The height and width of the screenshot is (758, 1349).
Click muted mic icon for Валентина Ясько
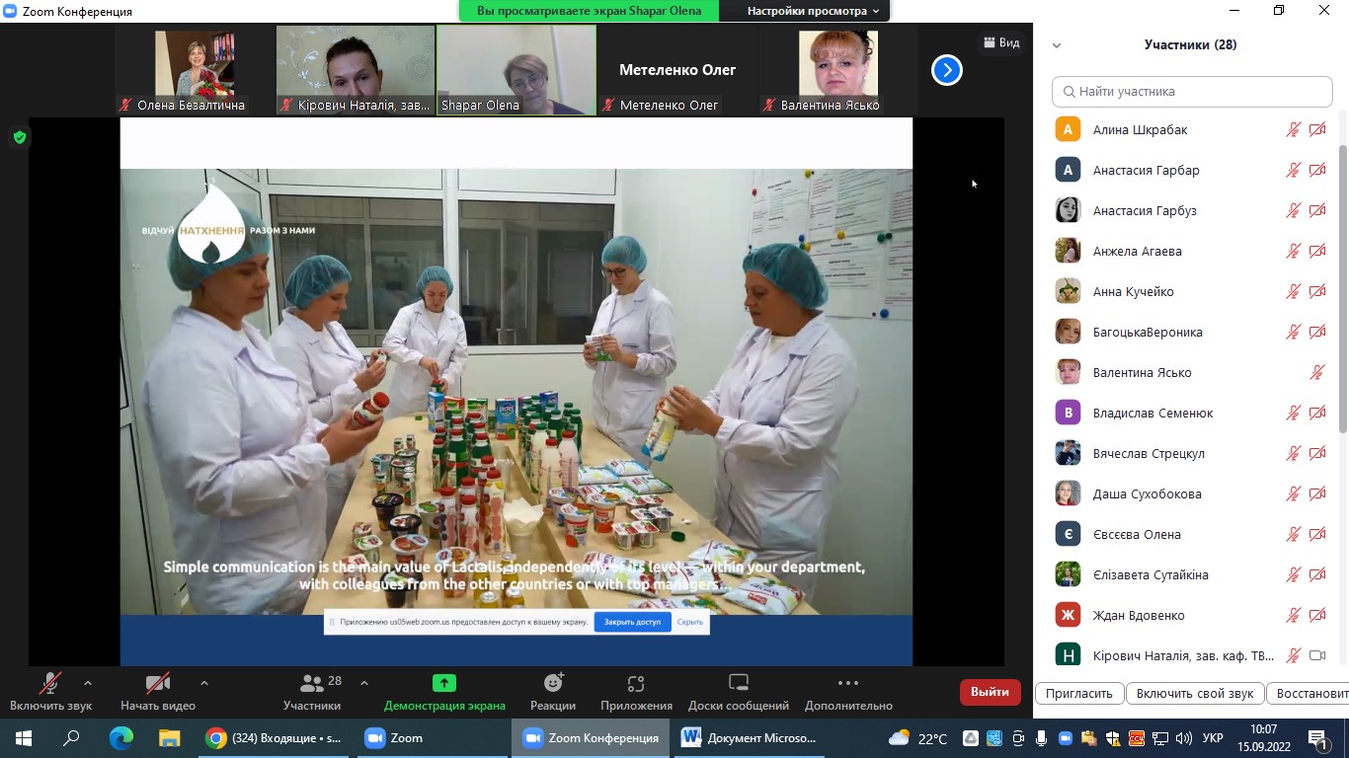[1317, 372]
